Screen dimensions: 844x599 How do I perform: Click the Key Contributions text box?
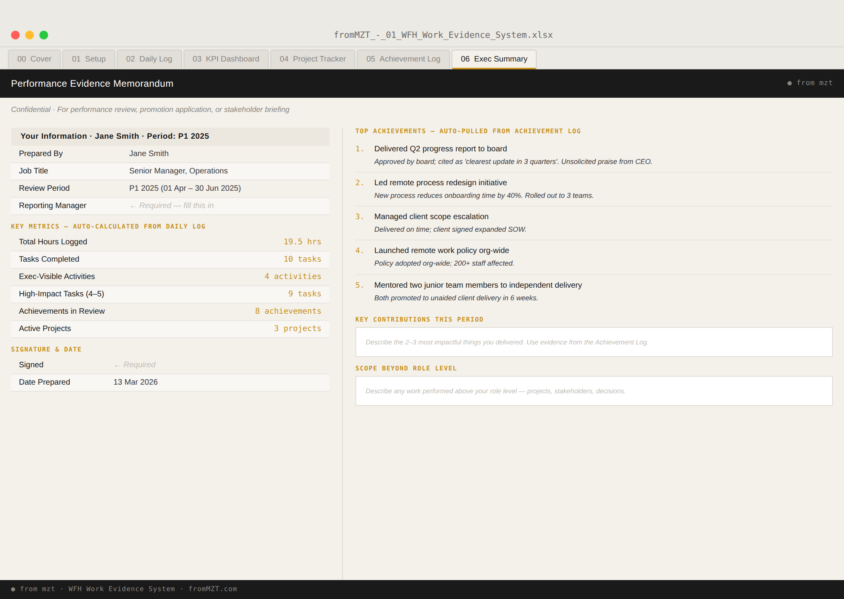pyautogui.click(x=594, y=342)
